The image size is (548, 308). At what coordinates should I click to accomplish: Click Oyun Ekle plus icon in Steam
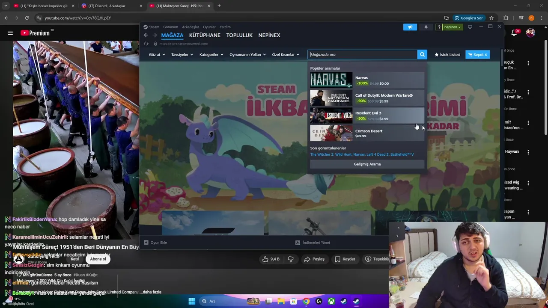click(x=146, y=243)
